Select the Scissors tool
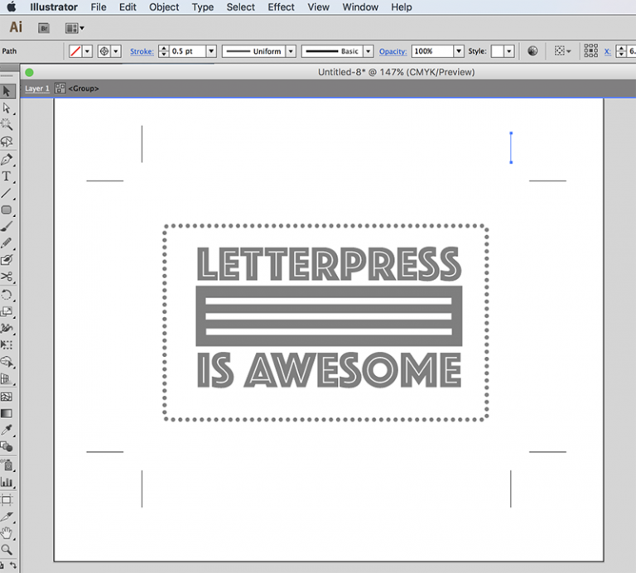 click(x=7, y=277)
